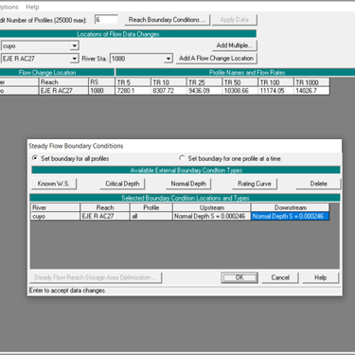Viewport: 355px width, 355px height.
Task: Open the Help menu
Action: click(x=32, y=7)
